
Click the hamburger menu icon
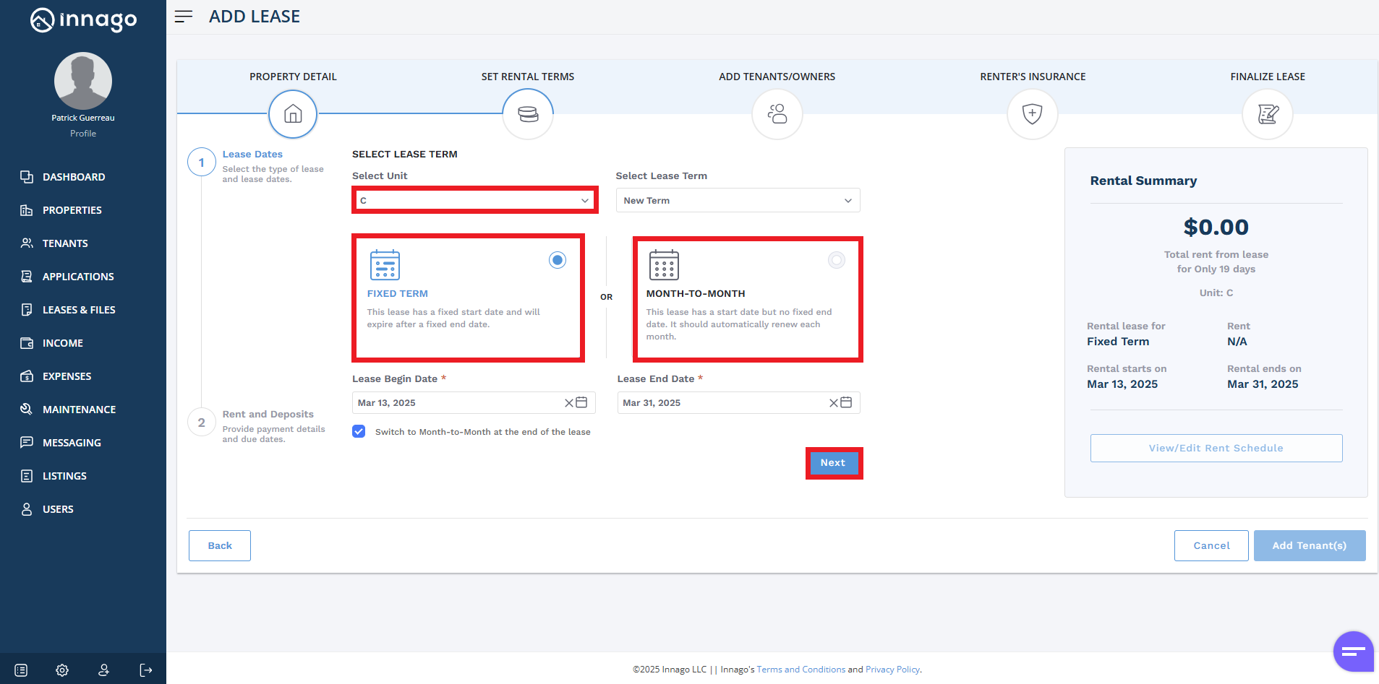coord(184,17)
